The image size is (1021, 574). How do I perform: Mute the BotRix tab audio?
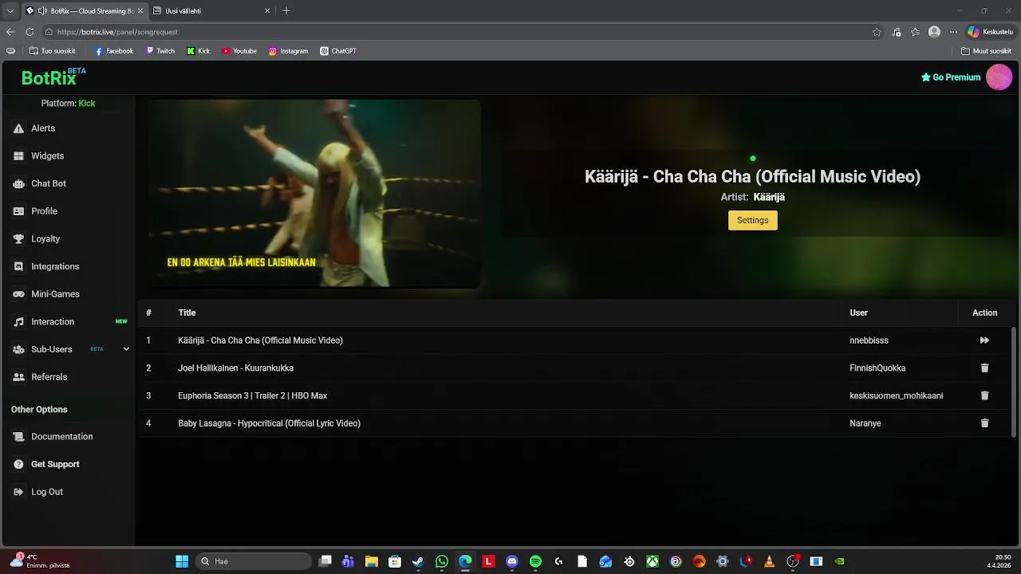41,11
